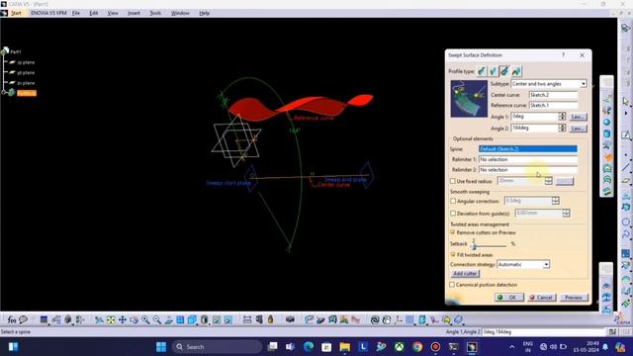This screenshot has width=633, height=356.
Task: Click the sphere surface icon in right toolbar
Action: 606,122
